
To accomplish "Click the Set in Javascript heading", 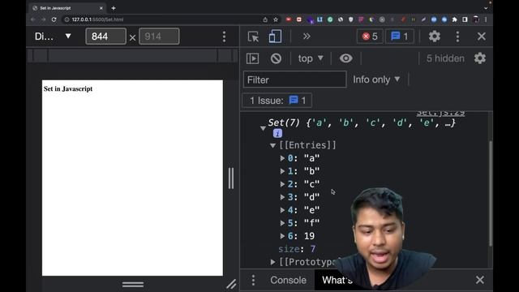I will (x=68, y=88).
